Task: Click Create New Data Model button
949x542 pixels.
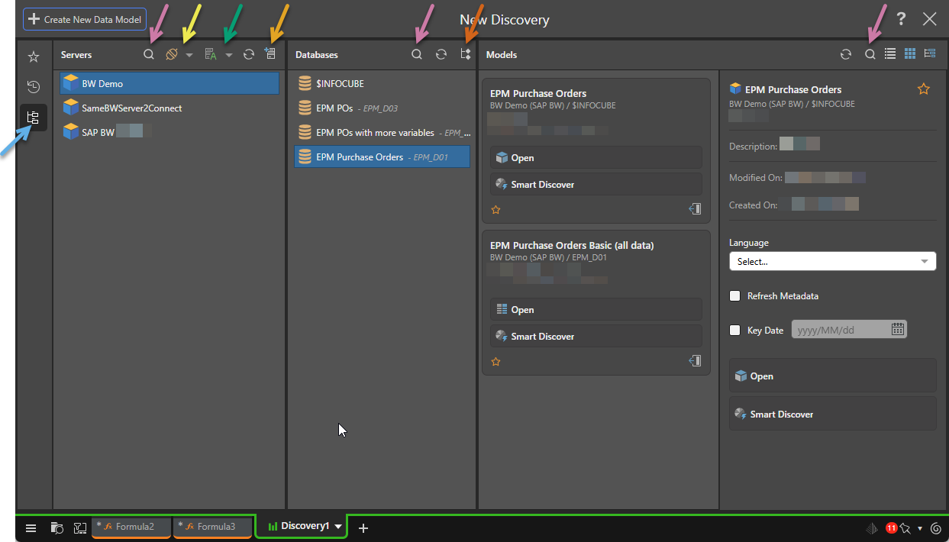Action: (85, 19)
